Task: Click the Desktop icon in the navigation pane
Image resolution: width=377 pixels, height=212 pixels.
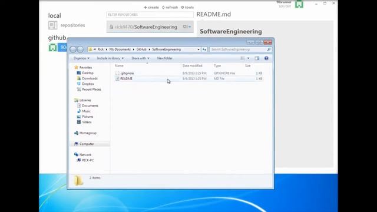Action: coord(78,73)
